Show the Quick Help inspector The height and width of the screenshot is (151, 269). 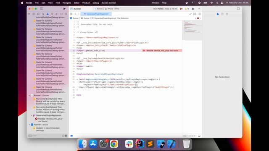(227, 14)
